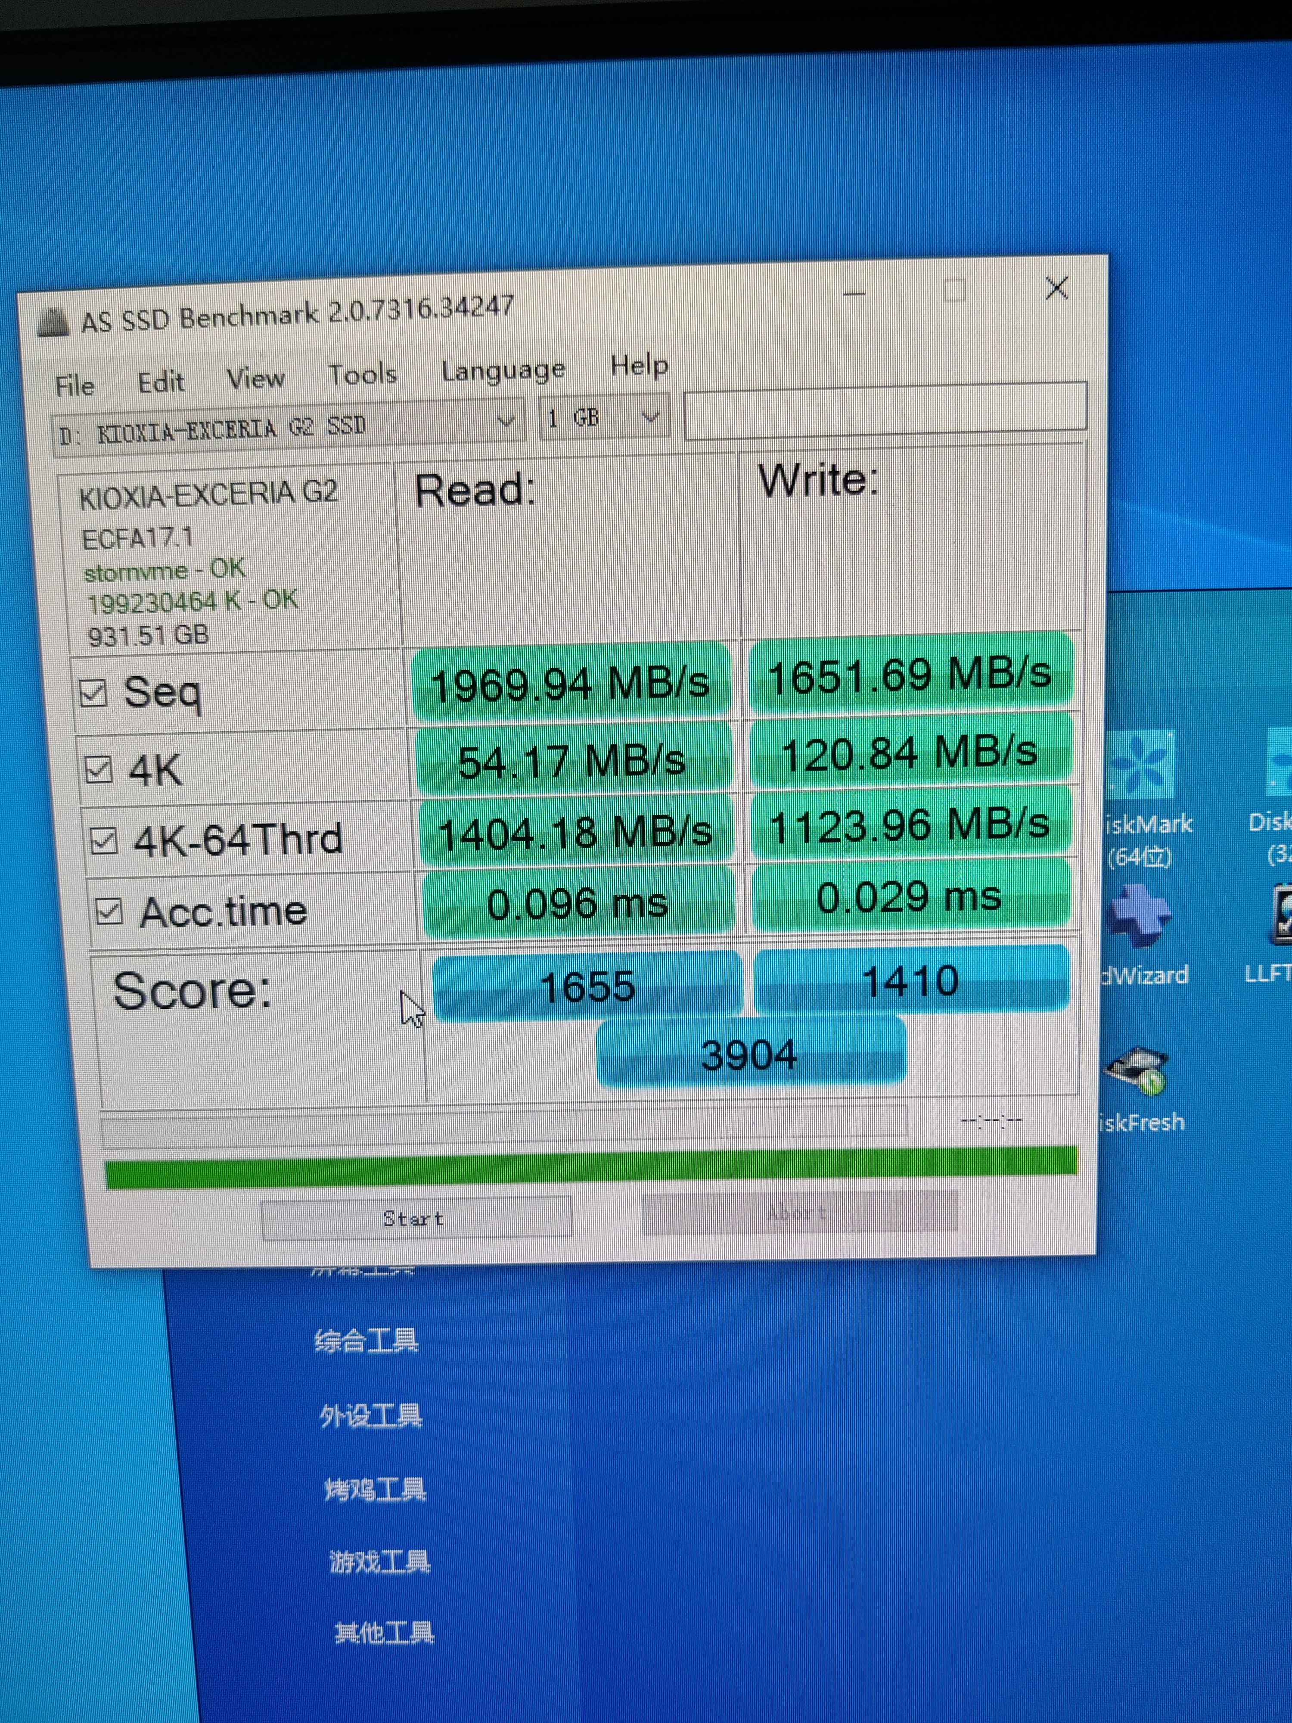Screen dimensions: 1292x1723
Task: Open the File menu
Action: pos(75,386)
